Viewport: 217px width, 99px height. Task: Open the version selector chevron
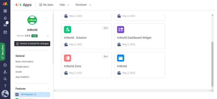tap(48, 36)
